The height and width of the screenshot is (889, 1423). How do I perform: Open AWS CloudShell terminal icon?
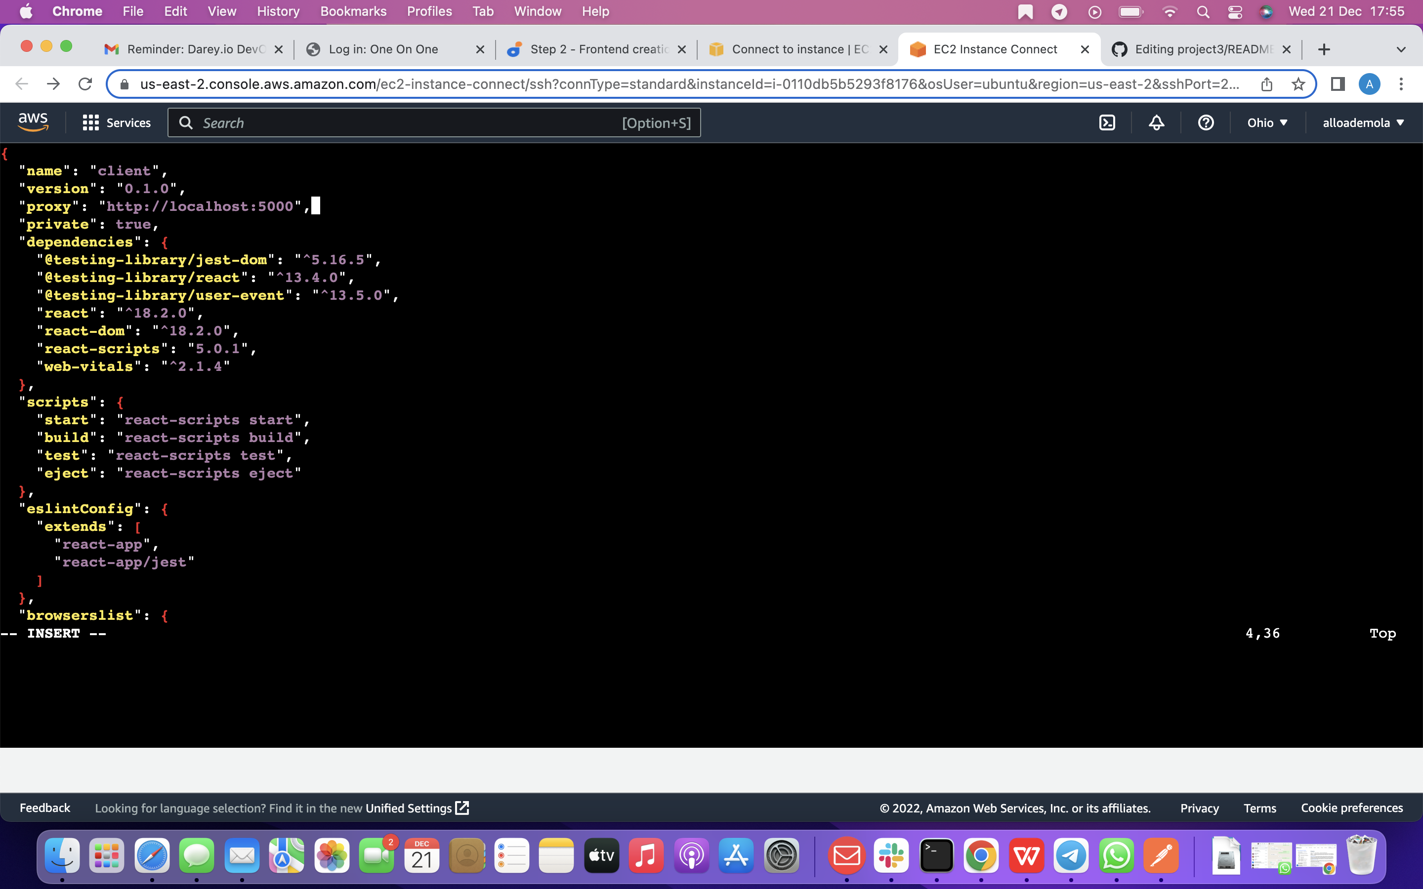1108,122
